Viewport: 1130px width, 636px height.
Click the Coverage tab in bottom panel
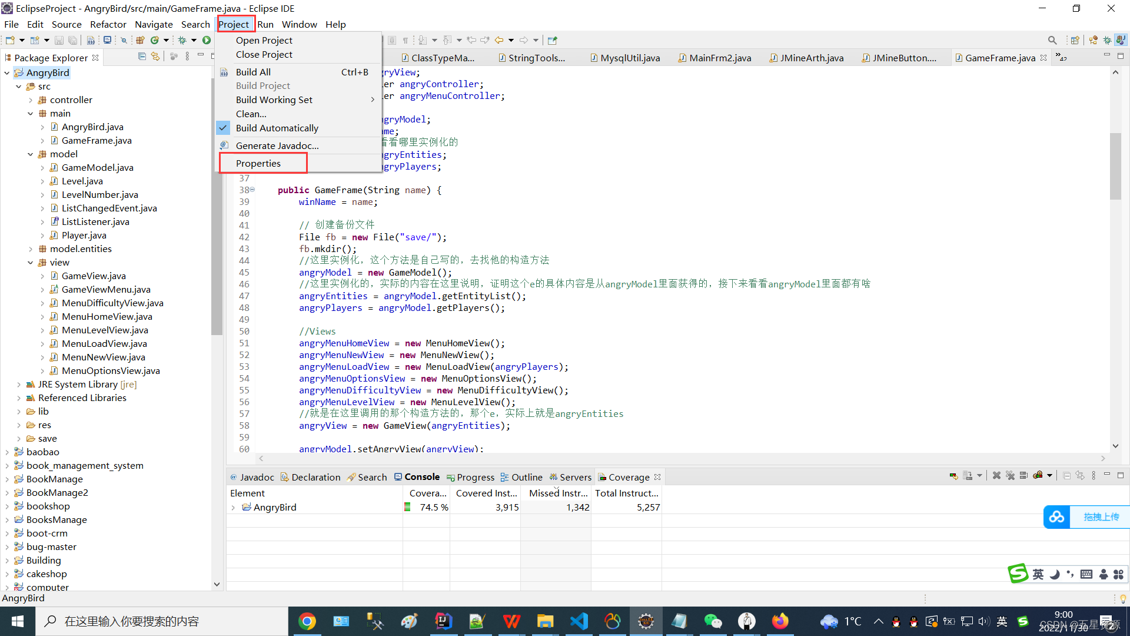point(629,477)
